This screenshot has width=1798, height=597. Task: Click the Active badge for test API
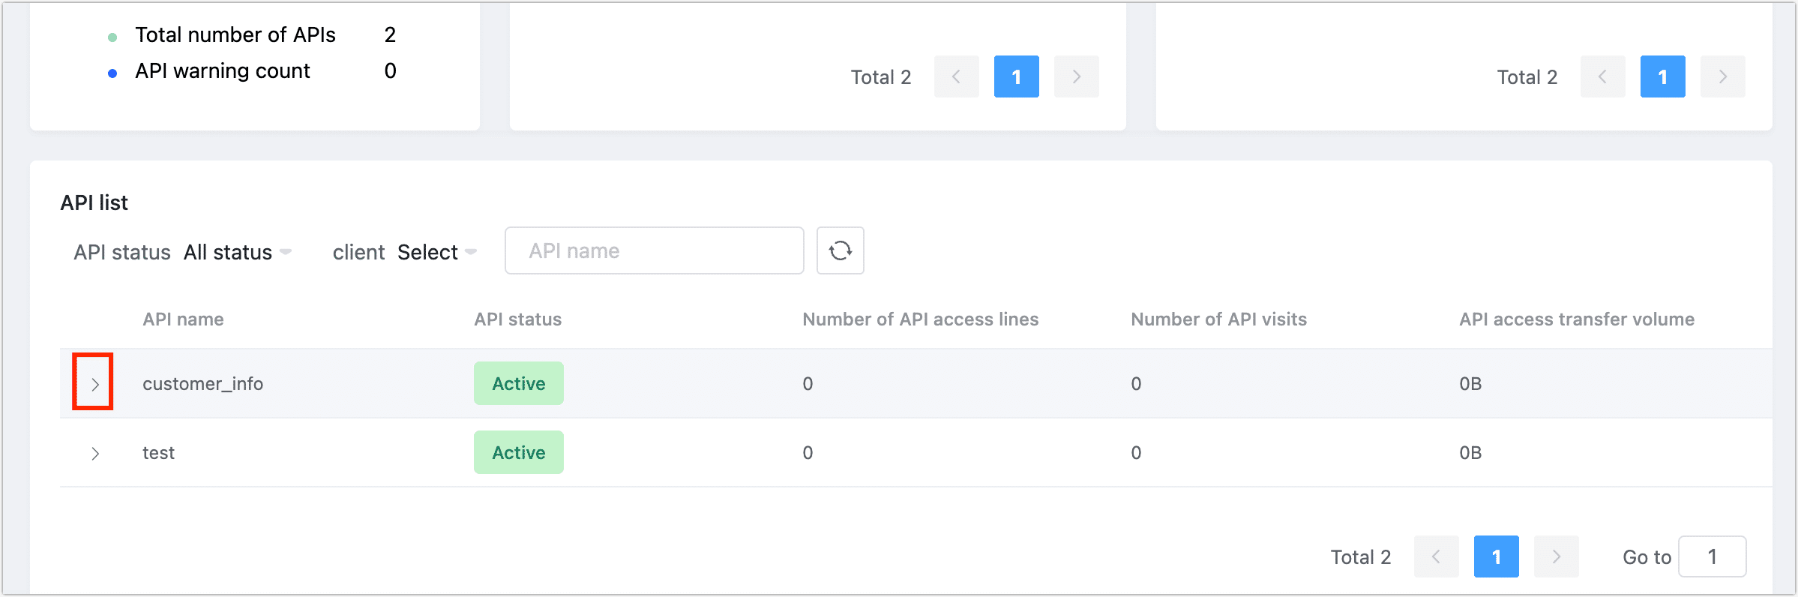point(518,452)
